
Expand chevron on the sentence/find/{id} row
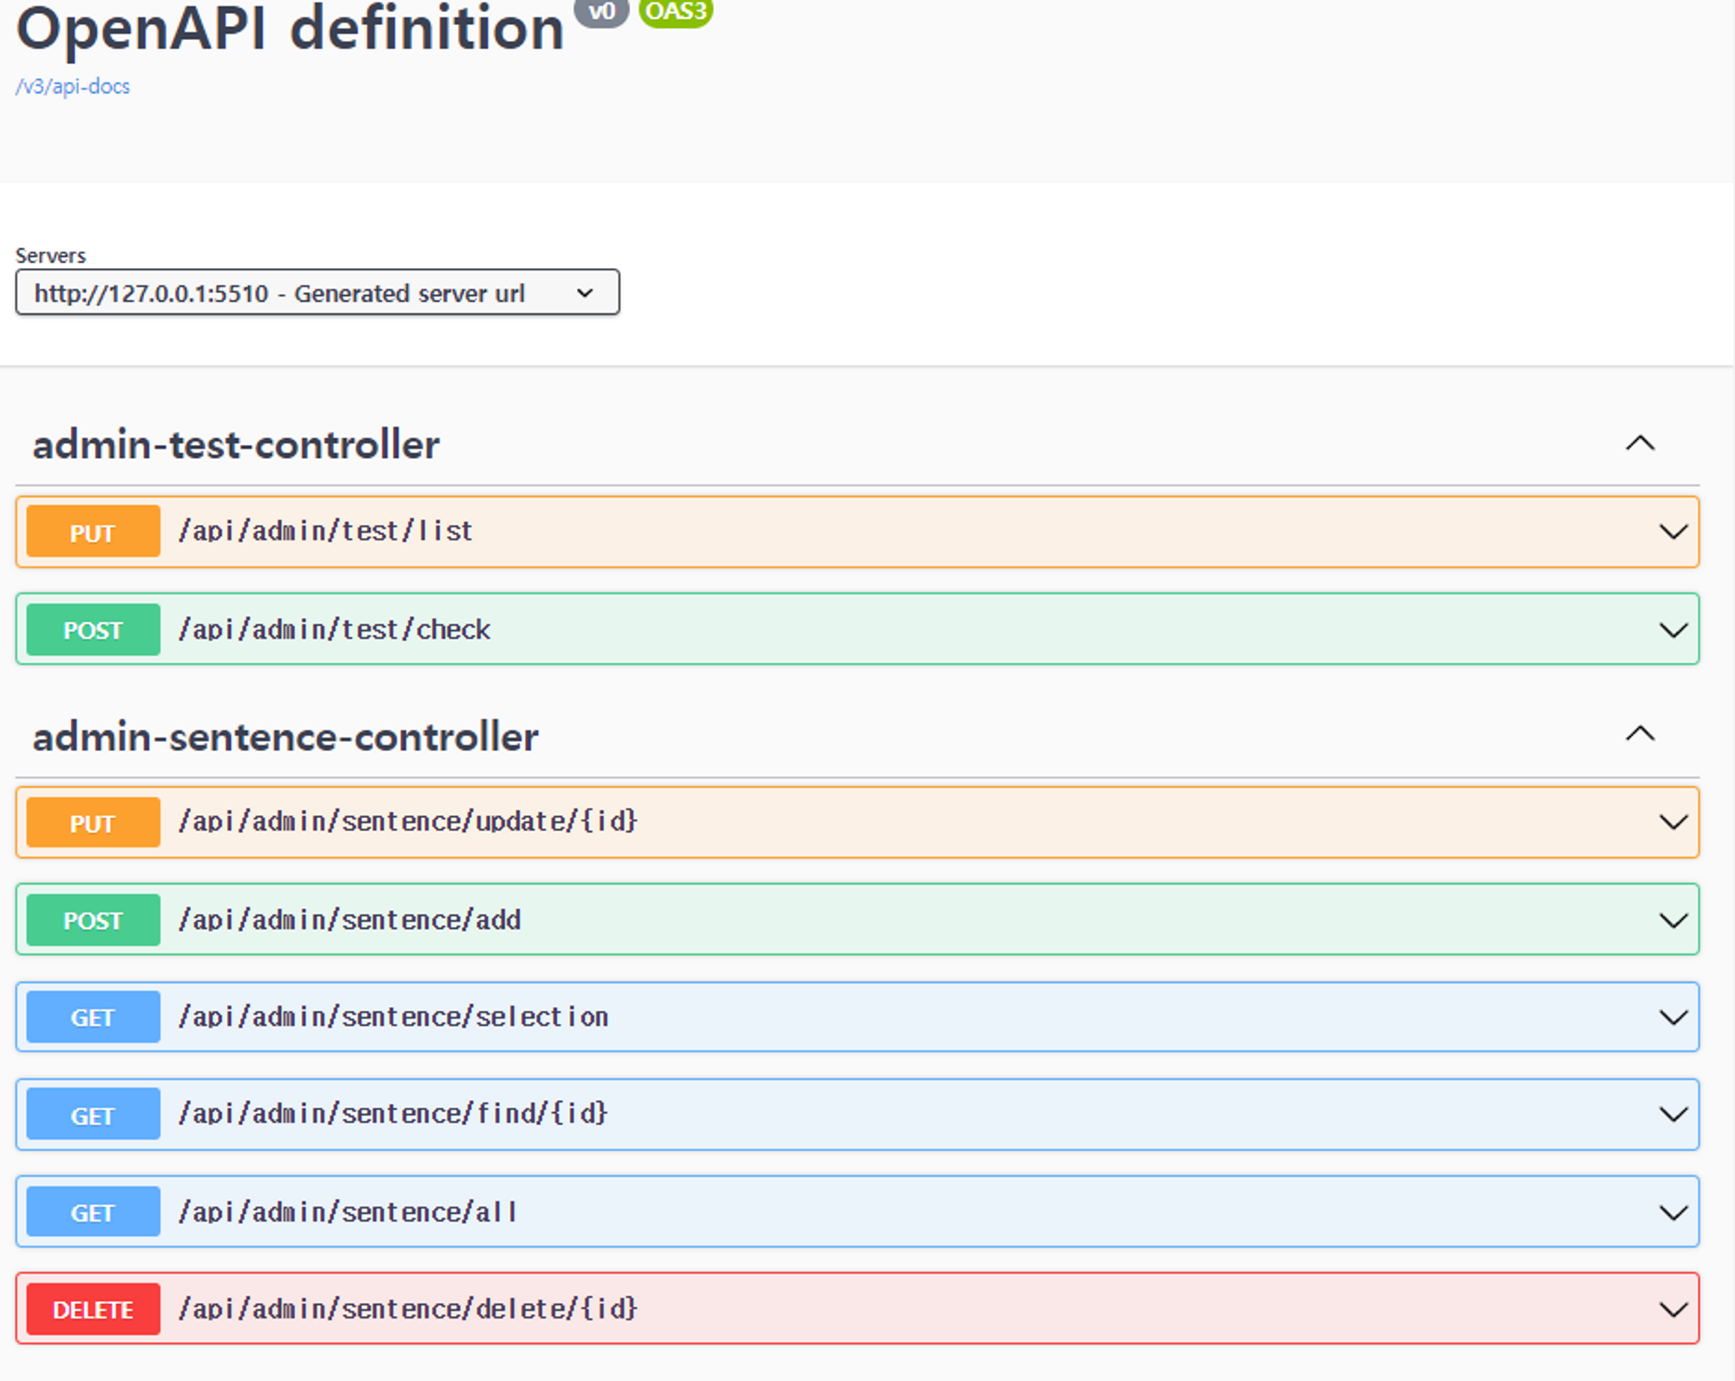(x=1673, y=1115)
